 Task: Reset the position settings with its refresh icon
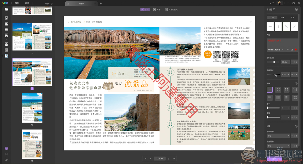click(296, 126)
